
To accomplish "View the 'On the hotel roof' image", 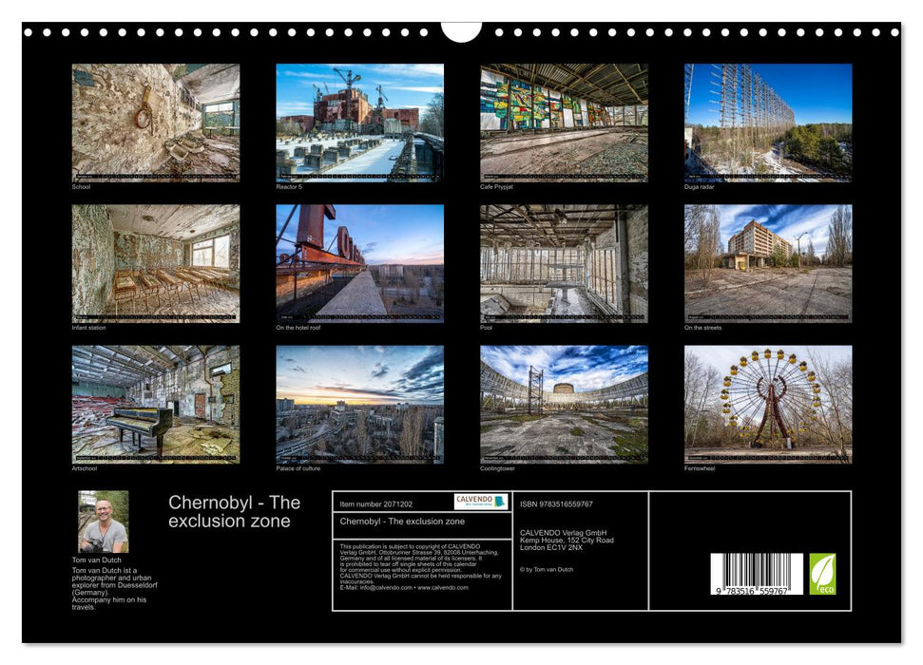I will pyautogui.click(x=358, y=263).
